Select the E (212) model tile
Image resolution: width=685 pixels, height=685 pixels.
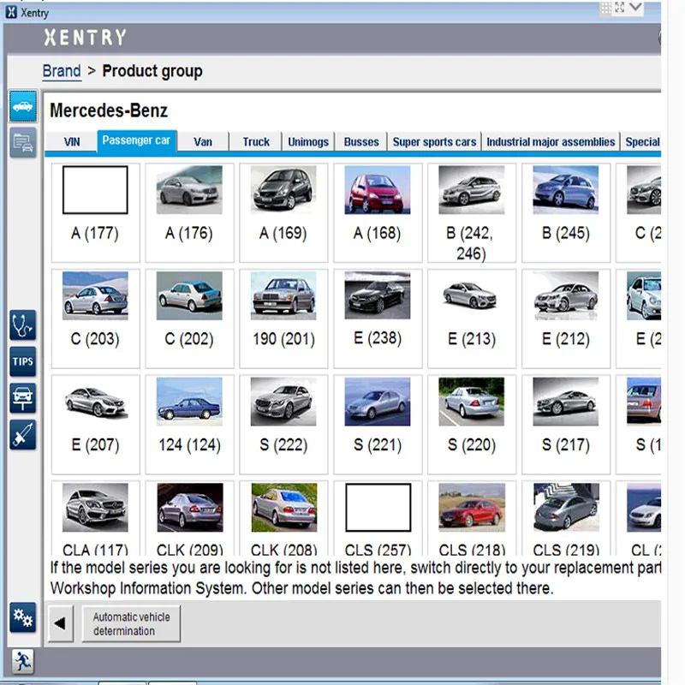(x=566, y=319)
